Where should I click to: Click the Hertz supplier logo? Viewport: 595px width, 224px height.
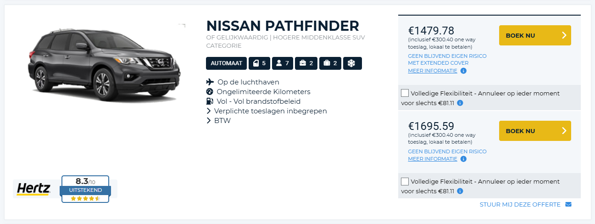pyautogui.click(x=33, y=189)
